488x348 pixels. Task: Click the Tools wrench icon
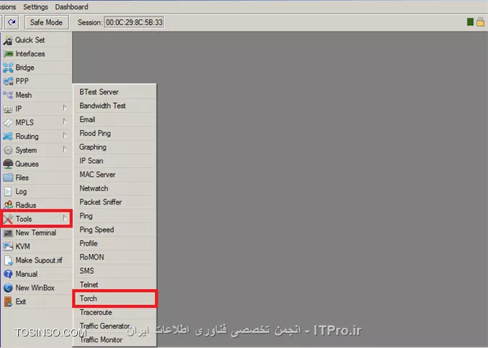pos(9,219)
